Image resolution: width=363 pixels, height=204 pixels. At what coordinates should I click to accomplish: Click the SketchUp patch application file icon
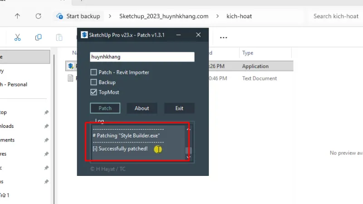(71, 66)
